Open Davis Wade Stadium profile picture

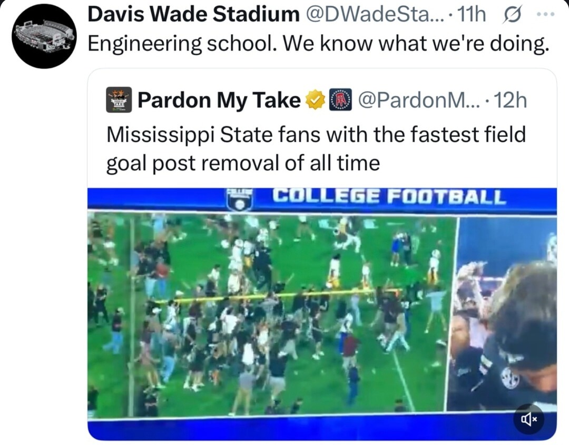[x=44, y=36]
